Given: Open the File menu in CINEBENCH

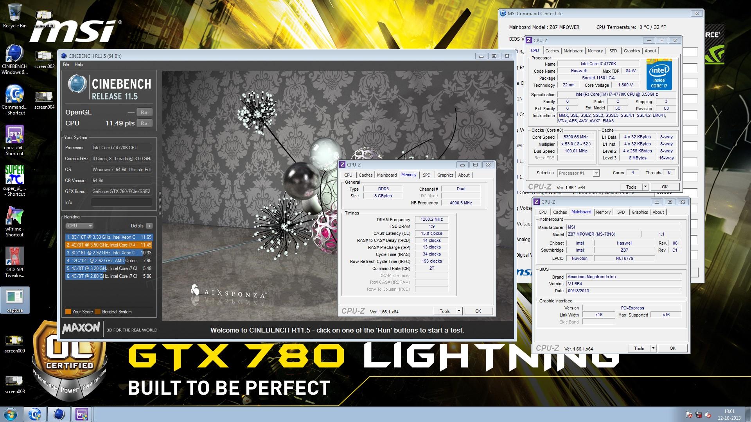Looking at the screenshot, I should click(x=66, y=64).
